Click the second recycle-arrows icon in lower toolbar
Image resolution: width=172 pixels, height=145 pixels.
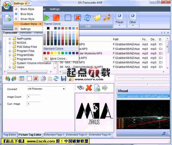tap(14, 78)
